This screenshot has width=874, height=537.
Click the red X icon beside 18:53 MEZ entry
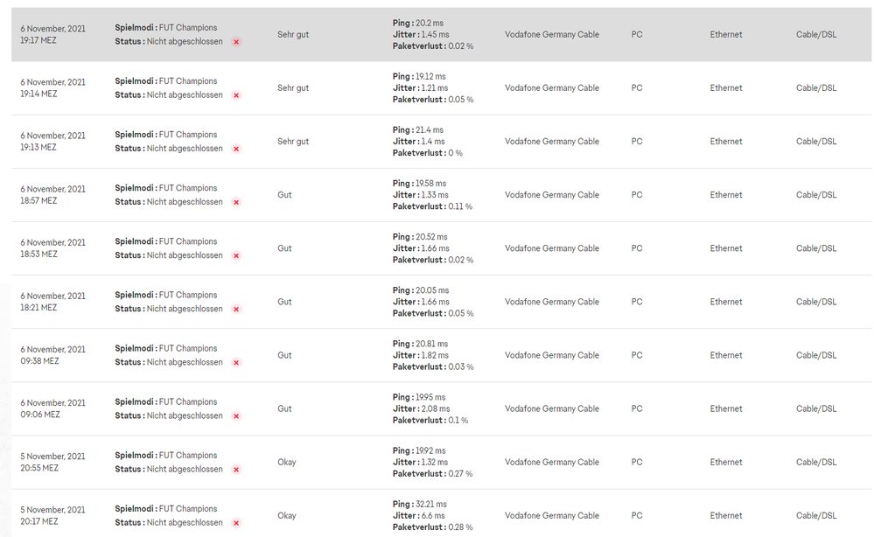pyautogui.click(x=236, y=255)
